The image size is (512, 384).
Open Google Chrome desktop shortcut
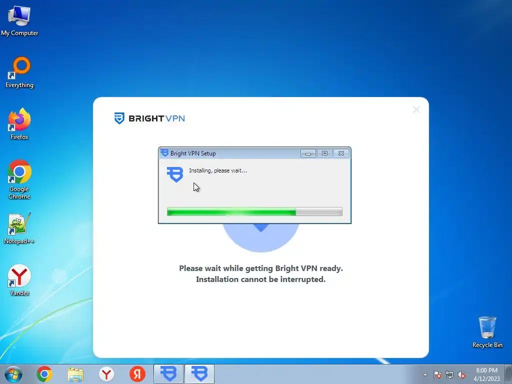pyautogui.click(x=19, y=179)
